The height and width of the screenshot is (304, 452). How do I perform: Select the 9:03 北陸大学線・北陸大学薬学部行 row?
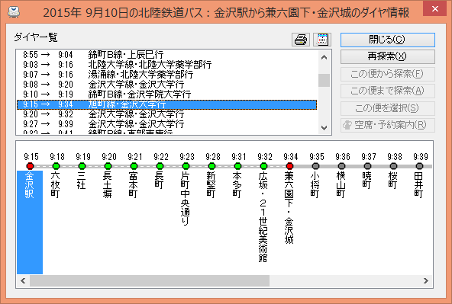click(x=167, y=65)
